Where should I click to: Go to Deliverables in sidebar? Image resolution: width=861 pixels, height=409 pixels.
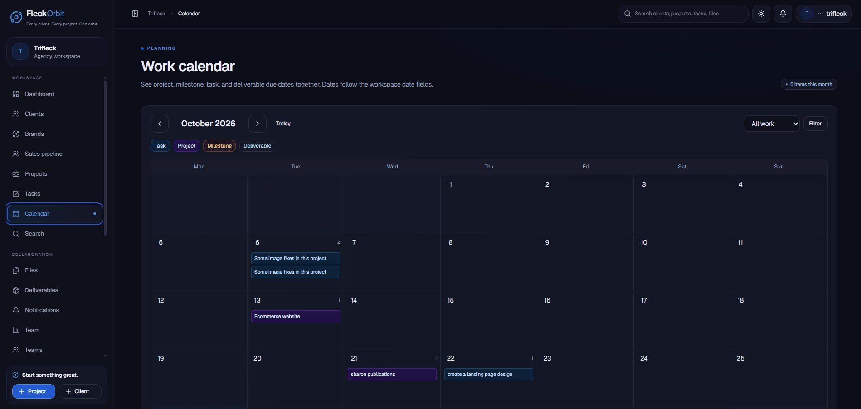55,290
